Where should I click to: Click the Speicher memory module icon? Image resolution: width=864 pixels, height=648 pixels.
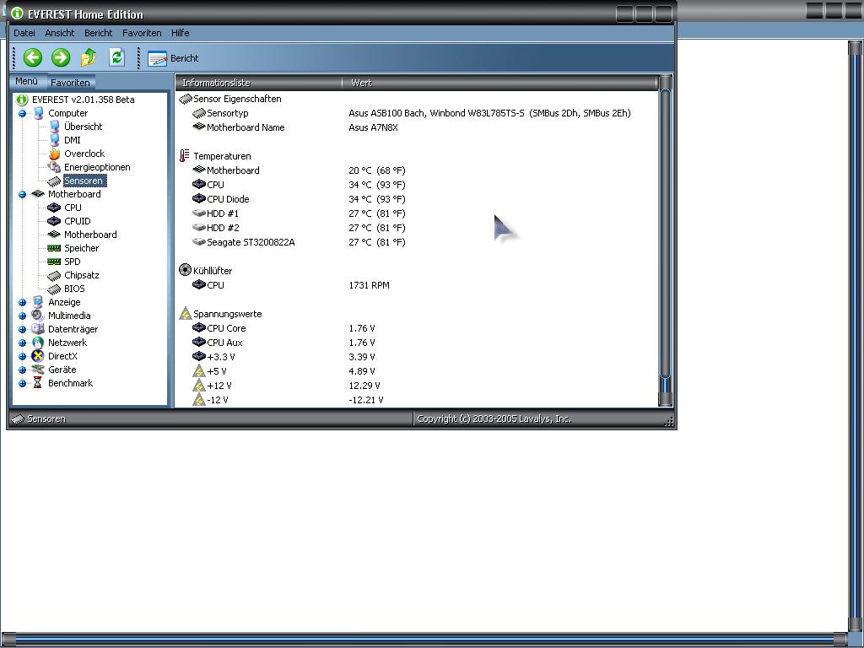pos(54,248)
